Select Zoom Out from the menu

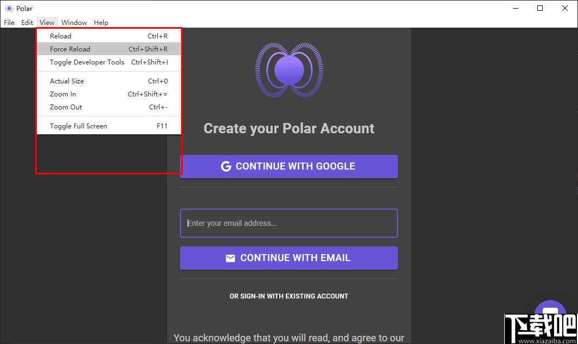coord(66,107)
